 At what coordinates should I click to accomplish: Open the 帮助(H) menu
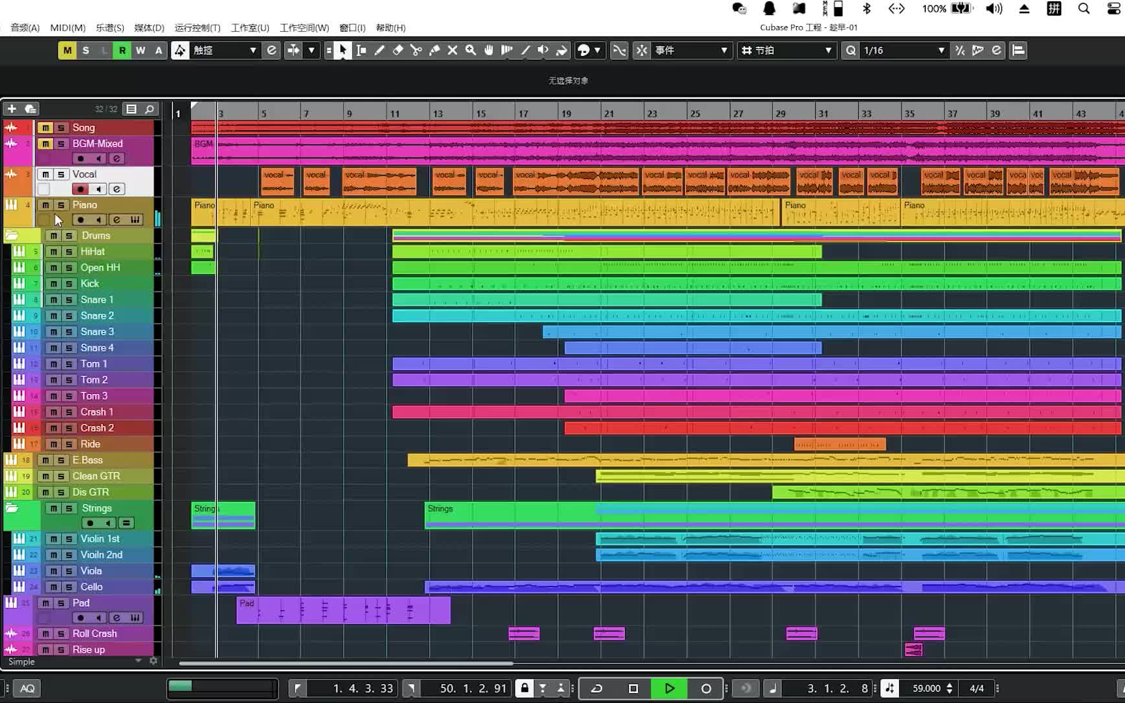(x=391, y=27)
